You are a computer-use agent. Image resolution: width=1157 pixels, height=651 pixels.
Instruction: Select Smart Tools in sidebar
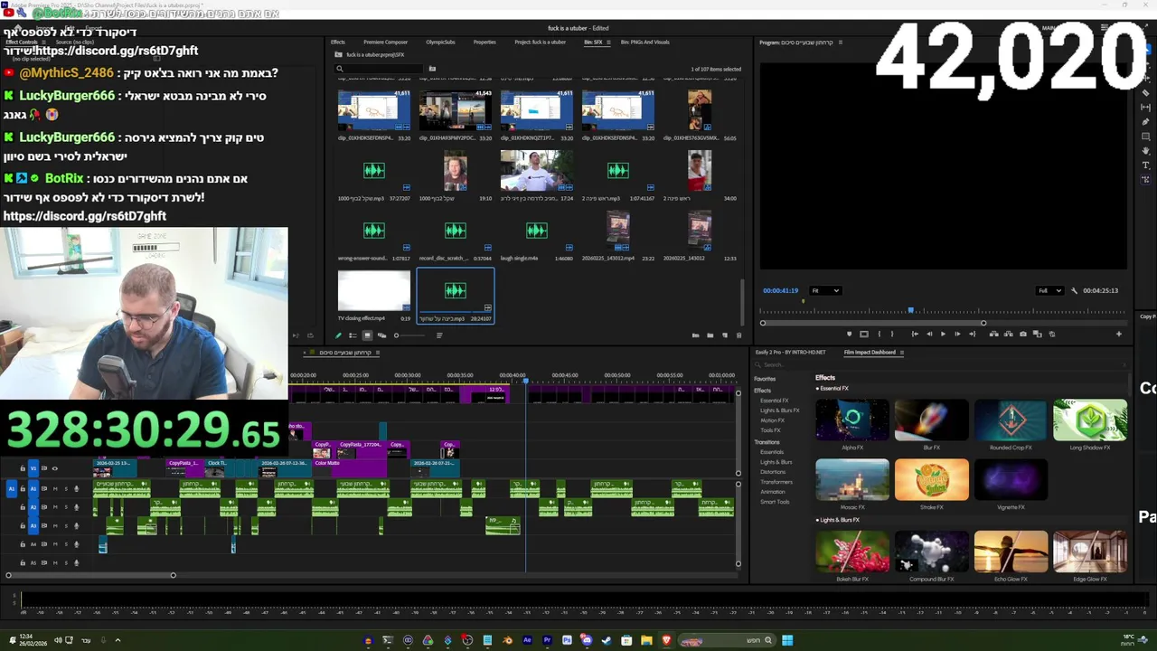click(775, 502)
